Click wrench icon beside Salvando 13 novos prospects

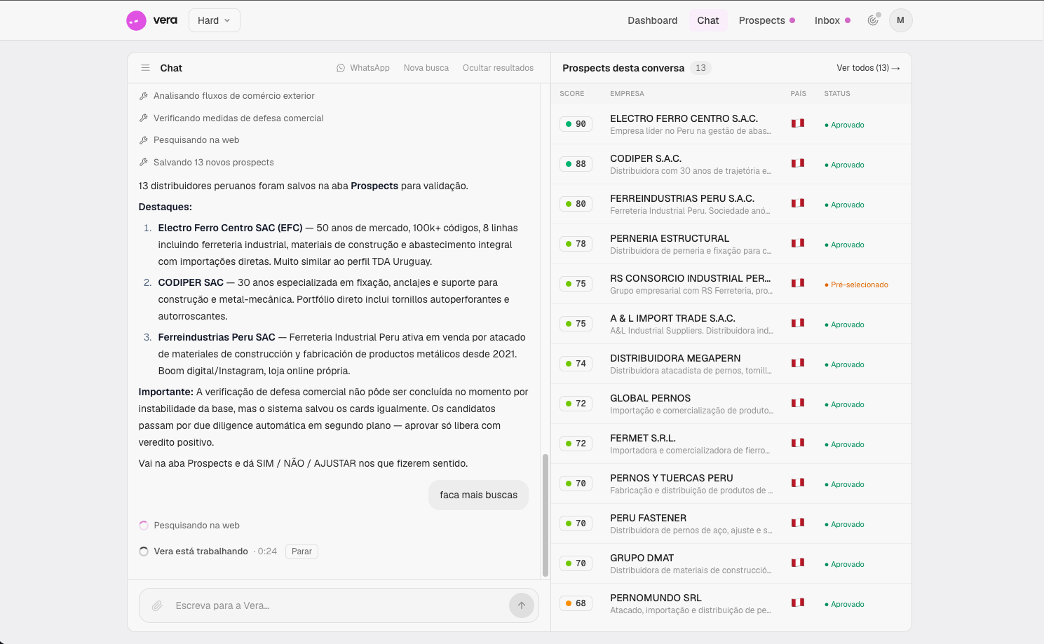pyautogui.click(x=144, y=163)
